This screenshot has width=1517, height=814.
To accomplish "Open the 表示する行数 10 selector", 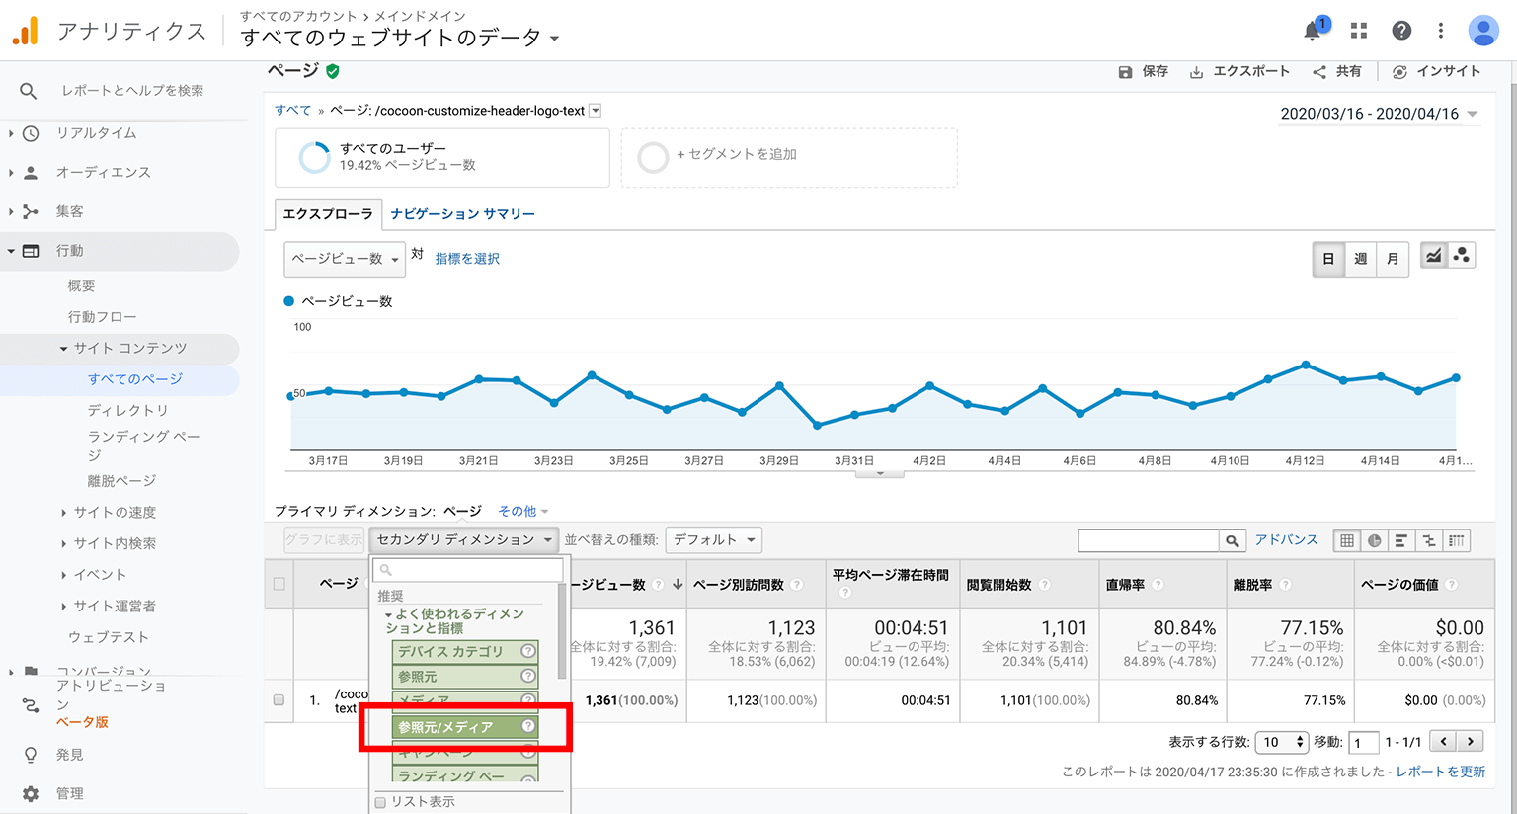I will (1282, 742).
